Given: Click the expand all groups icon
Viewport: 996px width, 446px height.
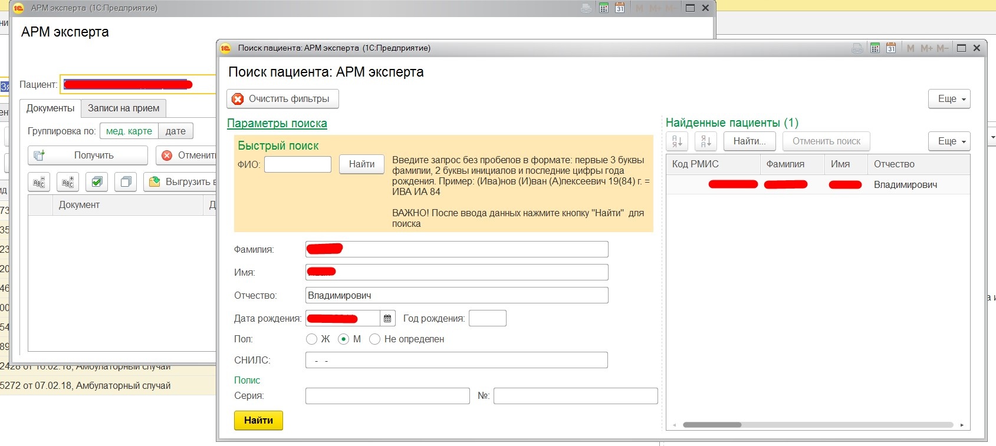Looking at the screenshot, I should click(x=68, y=182).
